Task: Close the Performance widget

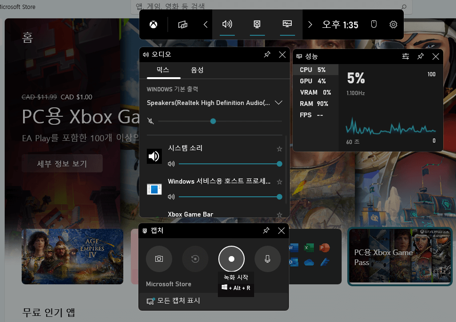Action: [x=436, y=56]
